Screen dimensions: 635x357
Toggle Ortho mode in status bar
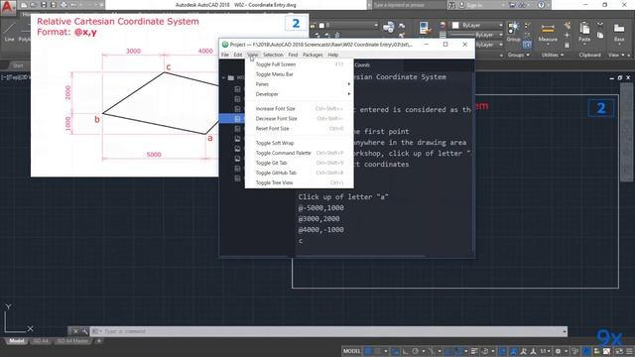point(406,351)
